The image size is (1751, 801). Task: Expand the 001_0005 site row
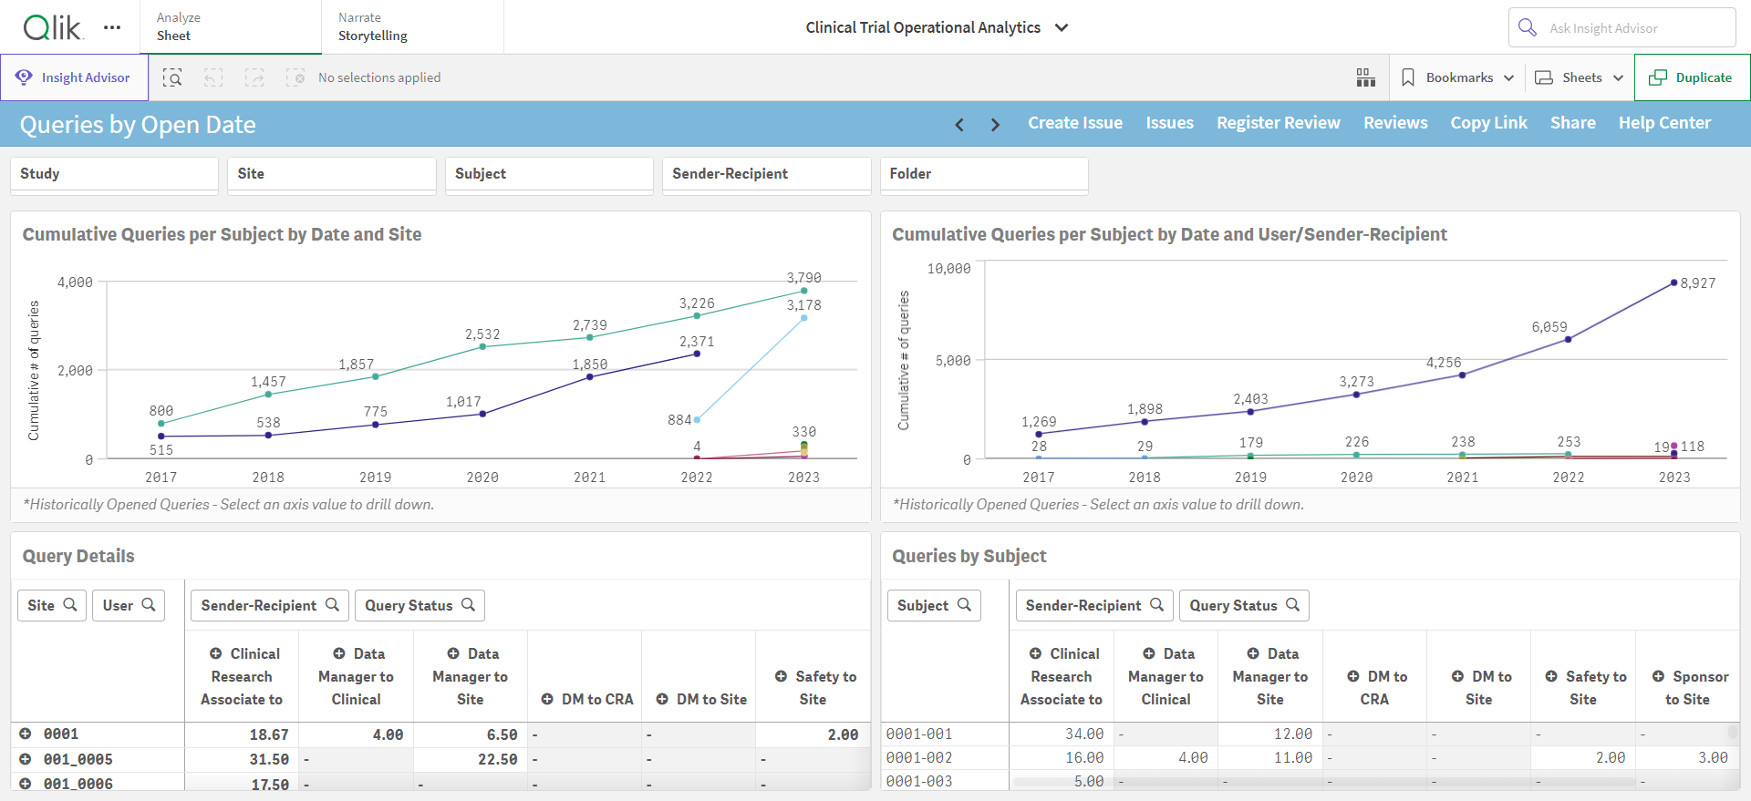tap(26, 759)
